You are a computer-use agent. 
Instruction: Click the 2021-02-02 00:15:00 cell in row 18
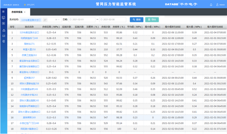tap(173, 129)
